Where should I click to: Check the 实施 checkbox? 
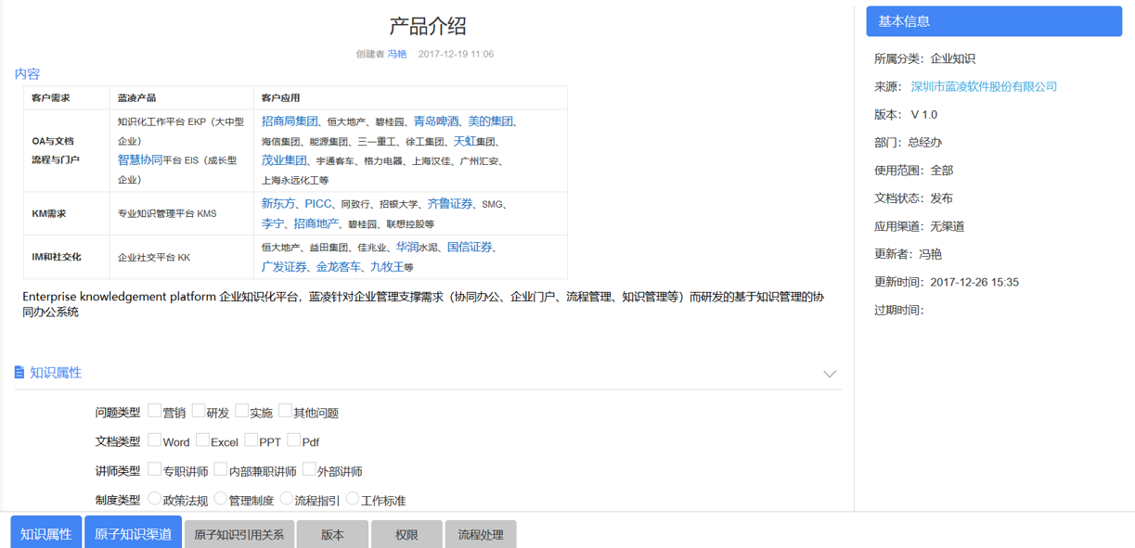[x=241, y=411]
